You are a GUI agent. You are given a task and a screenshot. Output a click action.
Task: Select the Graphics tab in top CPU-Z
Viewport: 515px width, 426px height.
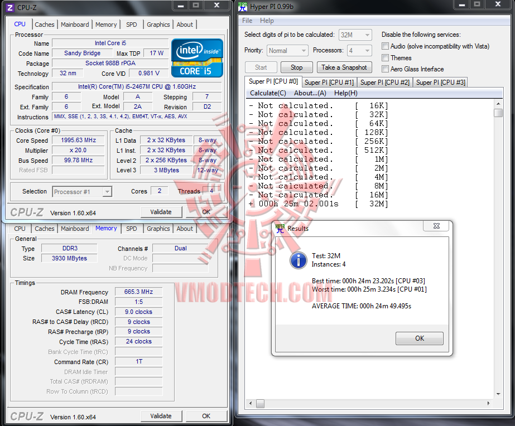[158, 25]
